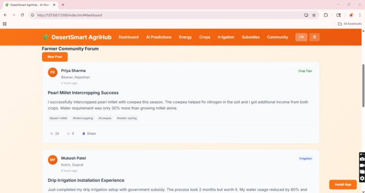Click Mukesh Patel's MP avatar
The image size is (365, 193).
click(53, 160)
